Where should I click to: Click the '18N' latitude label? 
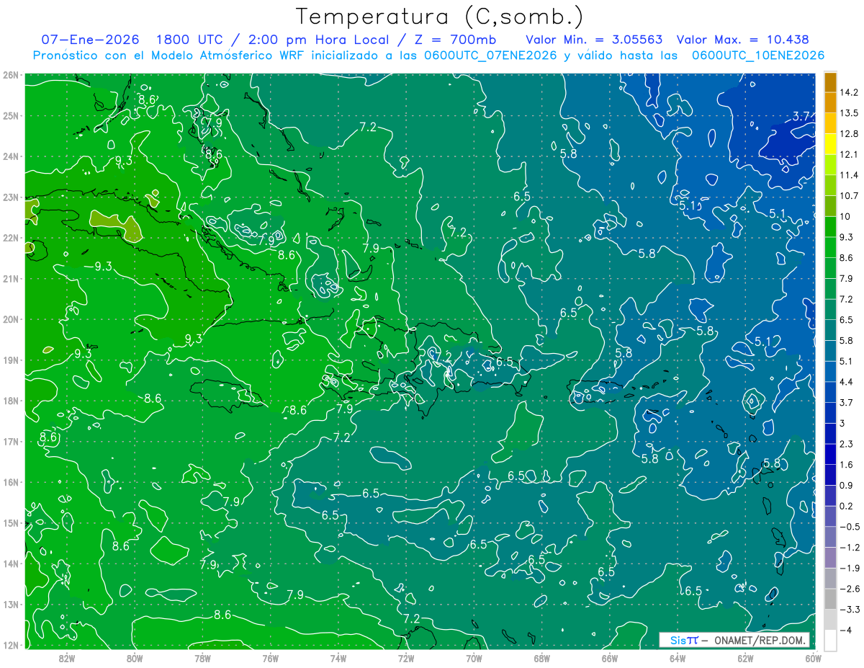[10, 401]
